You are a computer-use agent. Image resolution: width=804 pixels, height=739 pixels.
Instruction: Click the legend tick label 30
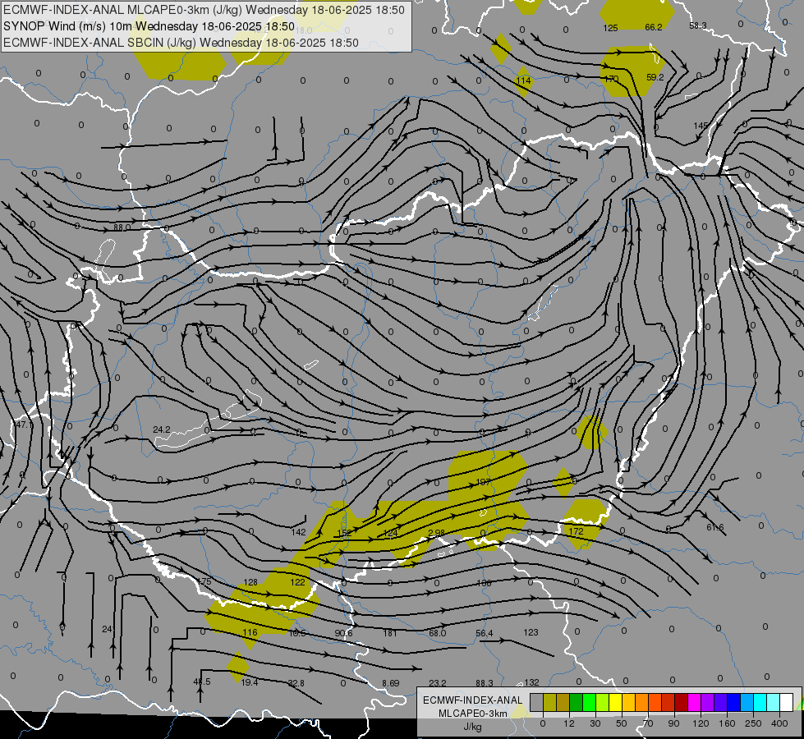click(x=595, y=723)
